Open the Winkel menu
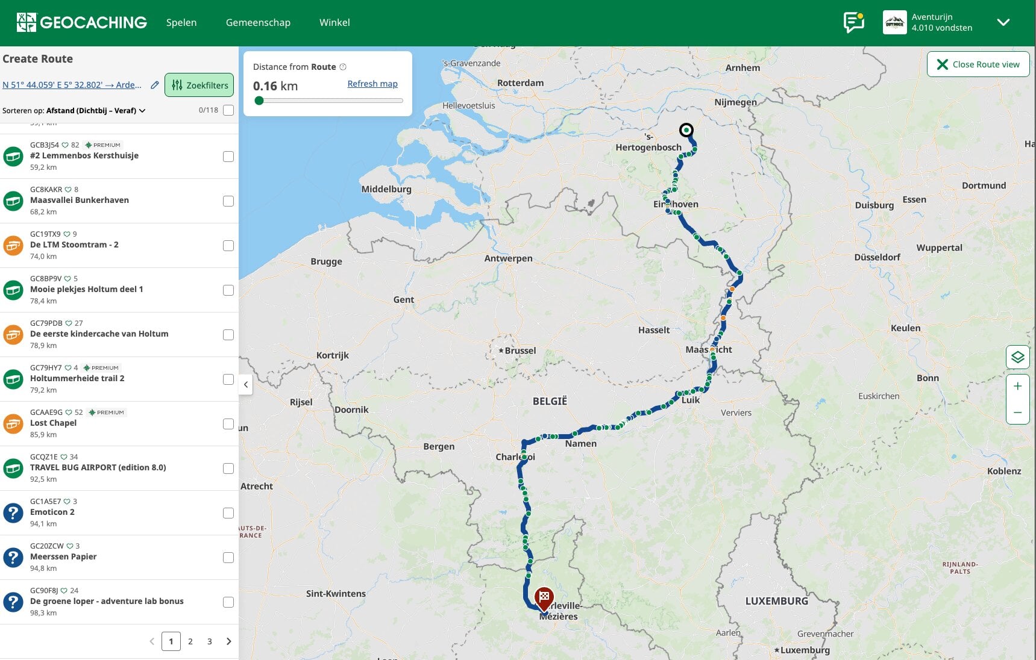This screenshot has width=1036, height=660. pyautogui.click(x=334, y=22)
